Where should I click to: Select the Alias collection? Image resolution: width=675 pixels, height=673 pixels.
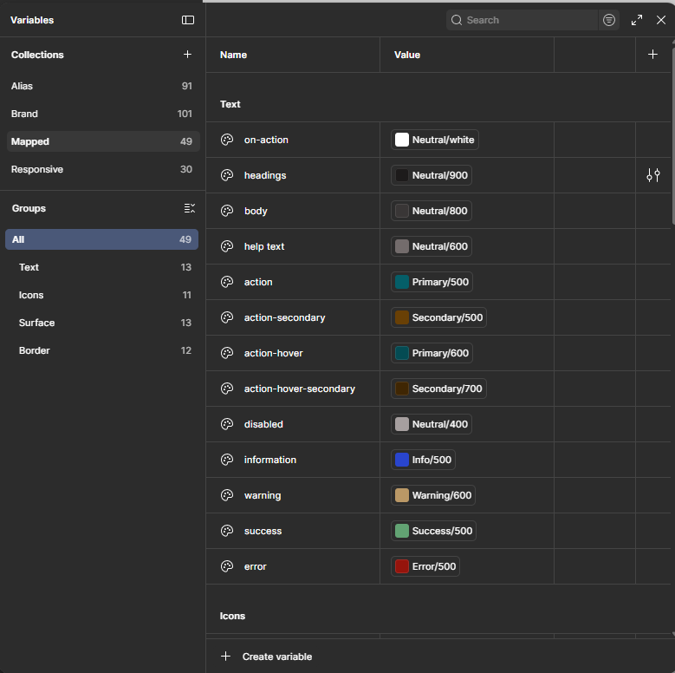[x=102, y=86]
